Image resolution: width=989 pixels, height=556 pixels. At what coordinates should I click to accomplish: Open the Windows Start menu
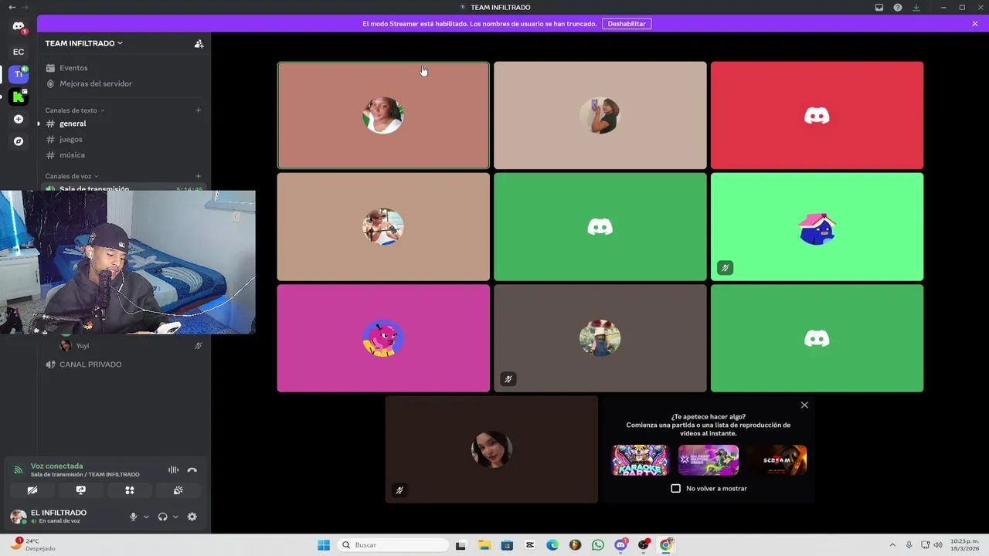324,545
